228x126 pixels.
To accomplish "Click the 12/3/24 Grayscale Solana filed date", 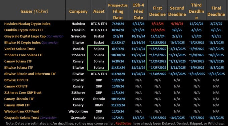I will pyautogui.click(x=138, y=118).
